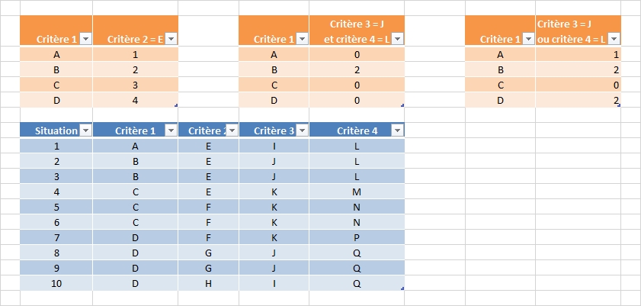Open the 'ou critère 4 = L' filter dropdown

pyautogui.click(x=614, y=39)
